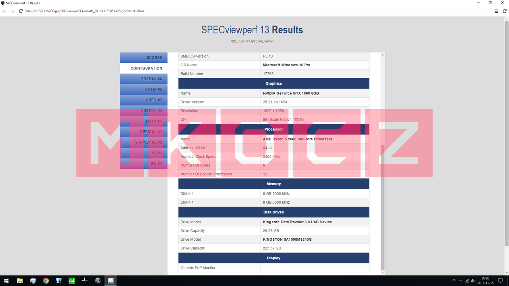Select the 29.29 GB drive capacity
The height and width of the screenshot is (286, 509).
[271, 231]
